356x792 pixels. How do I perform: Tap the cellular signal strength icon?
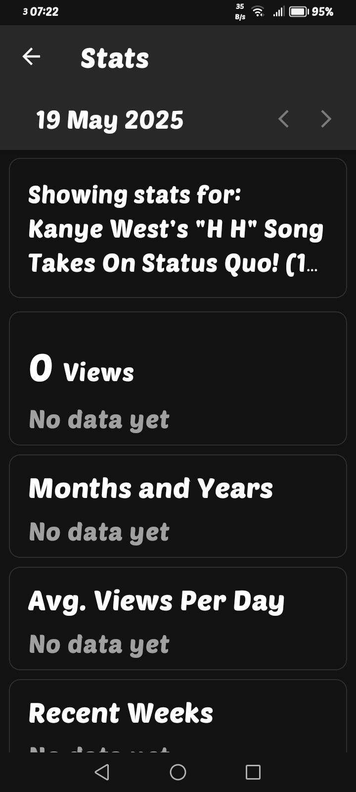278,12
